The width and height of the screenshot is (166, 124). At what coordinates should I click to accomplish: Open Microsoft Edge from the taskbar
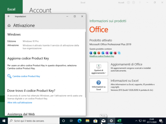coord(79,121)
